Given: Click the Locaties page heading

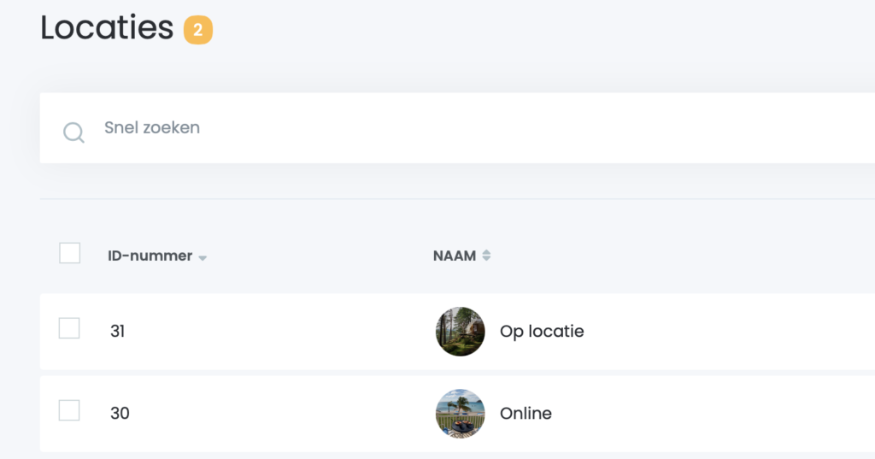Looking at the screenshot, I should coord(107,28).
